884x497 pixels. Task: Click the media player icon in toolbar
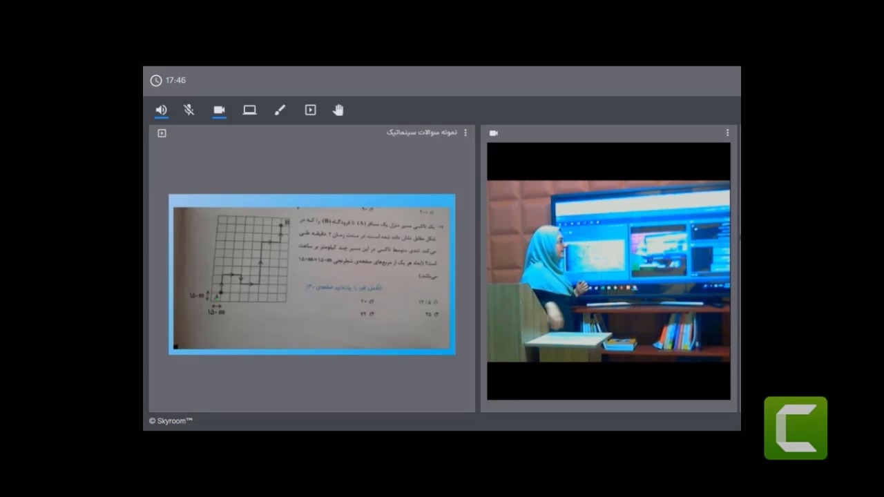point(310,110)
